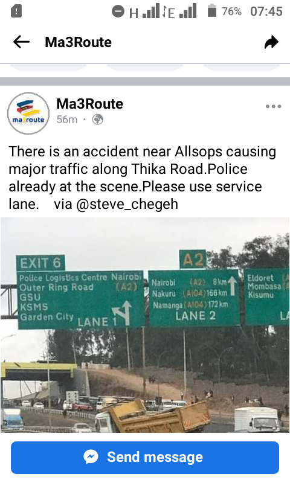Open the Ma3Route profile picture

28,114
